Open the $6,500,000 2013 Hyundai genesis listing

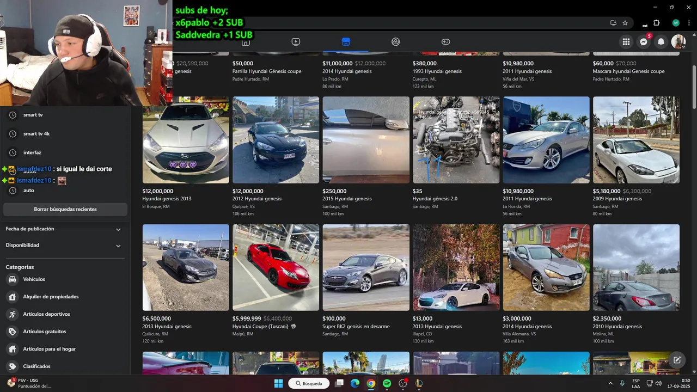(186, 284)
